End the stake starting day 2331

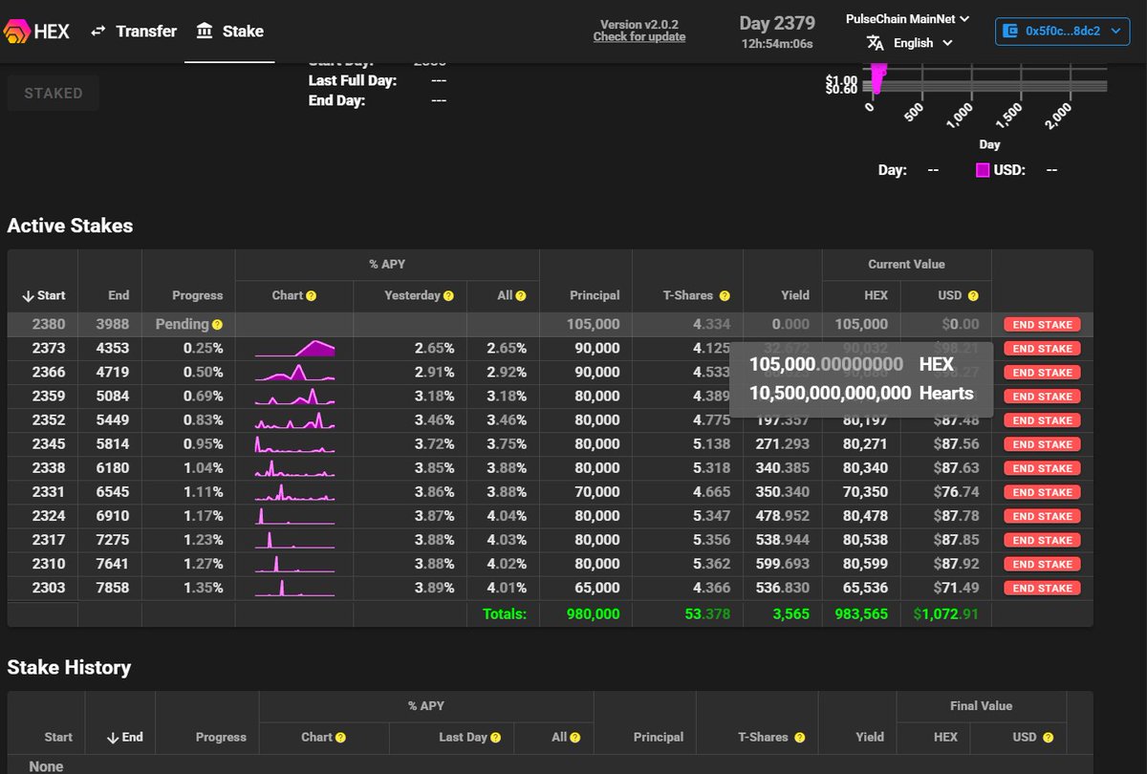pyautogui.click(x=1042, y=492)
